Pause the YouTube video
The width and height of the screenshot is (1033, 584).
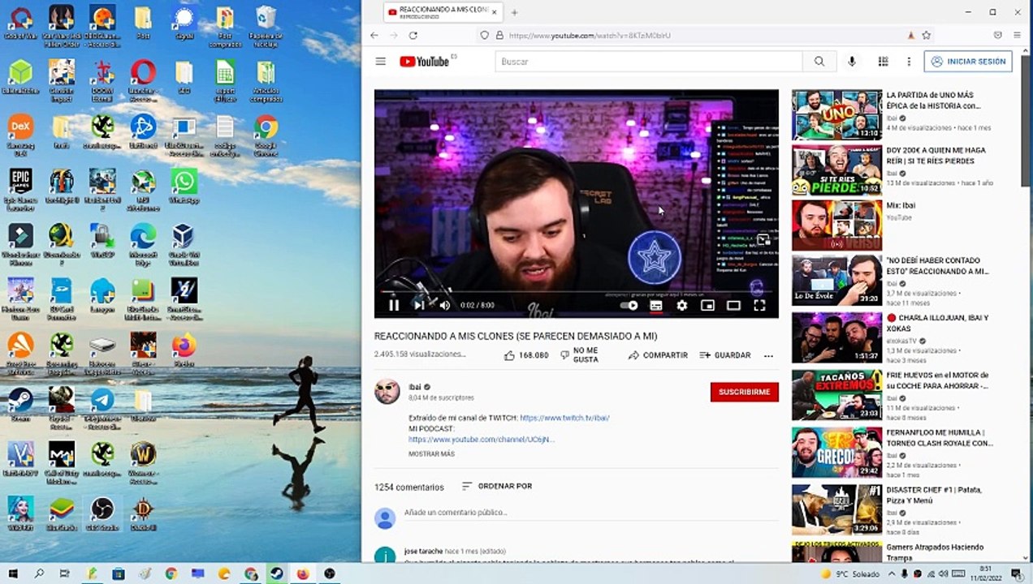(394, 305)
